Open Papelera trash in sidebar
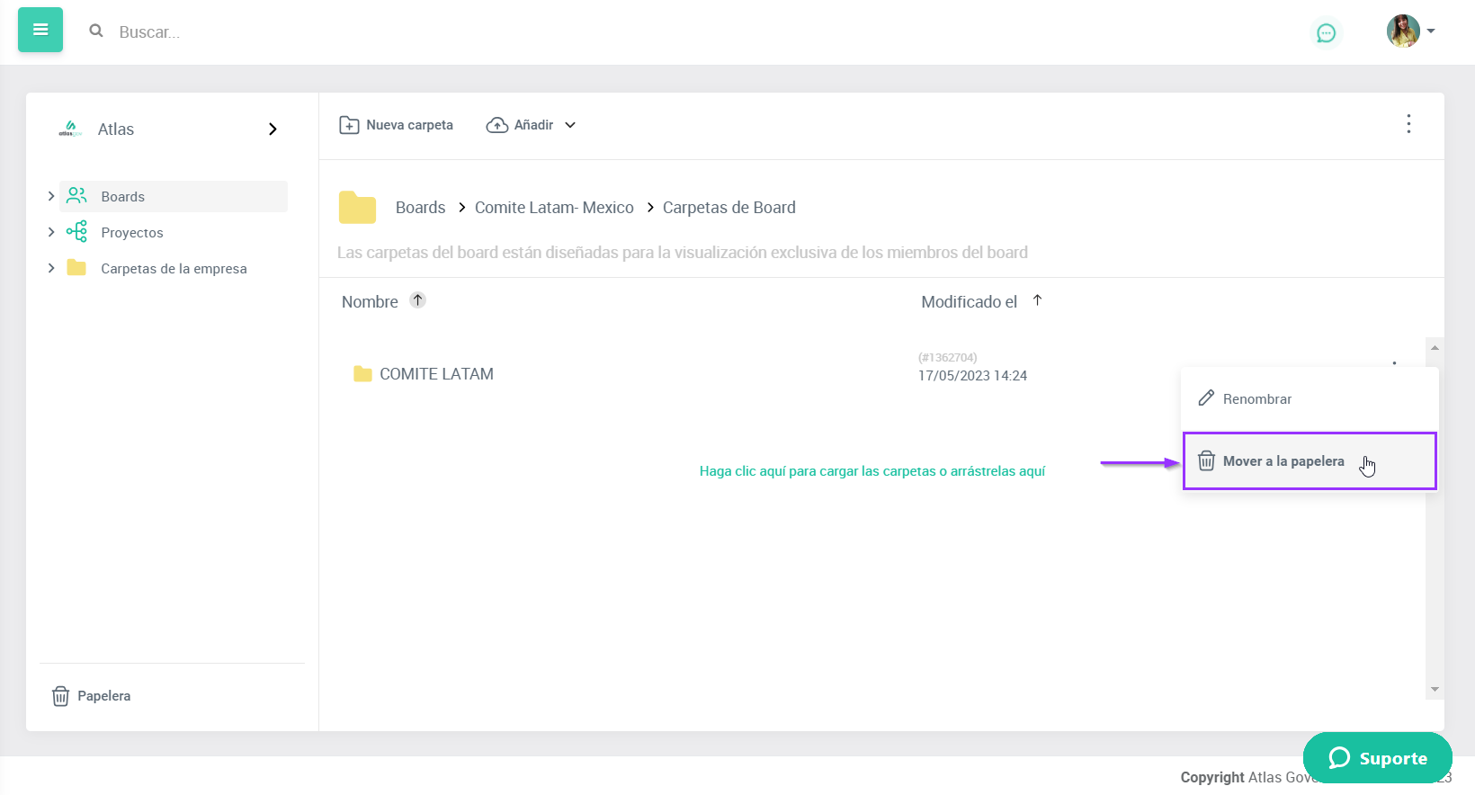1475x795 pixels. click(x=92, y=696)
